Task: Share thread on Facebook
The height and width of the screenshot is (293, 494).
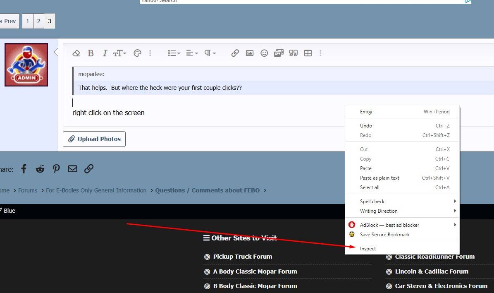Action: [x=24, y=169]
